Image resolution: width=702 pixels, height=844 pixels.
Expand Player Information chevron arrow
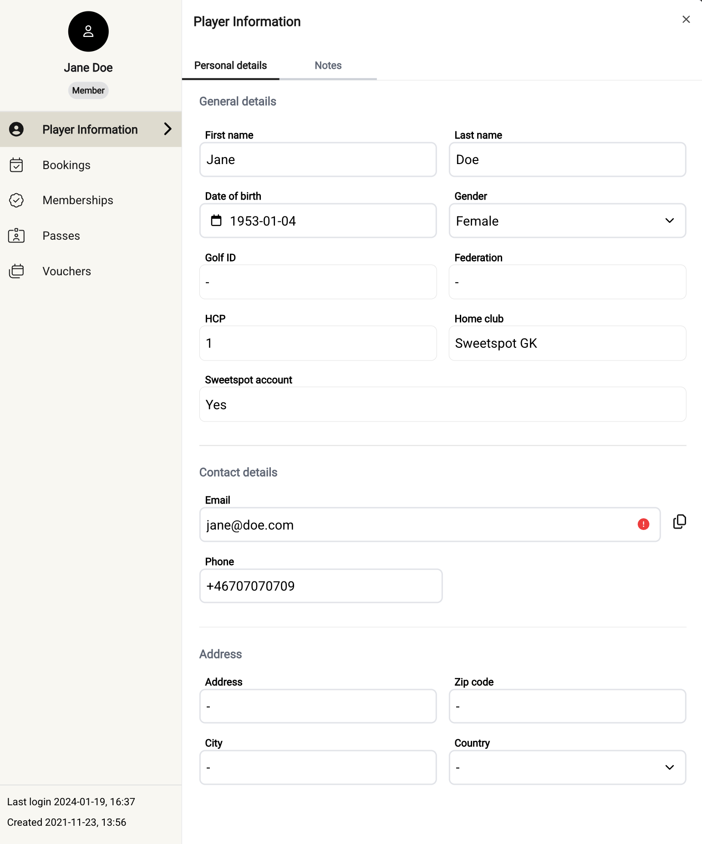click(168, 129)
